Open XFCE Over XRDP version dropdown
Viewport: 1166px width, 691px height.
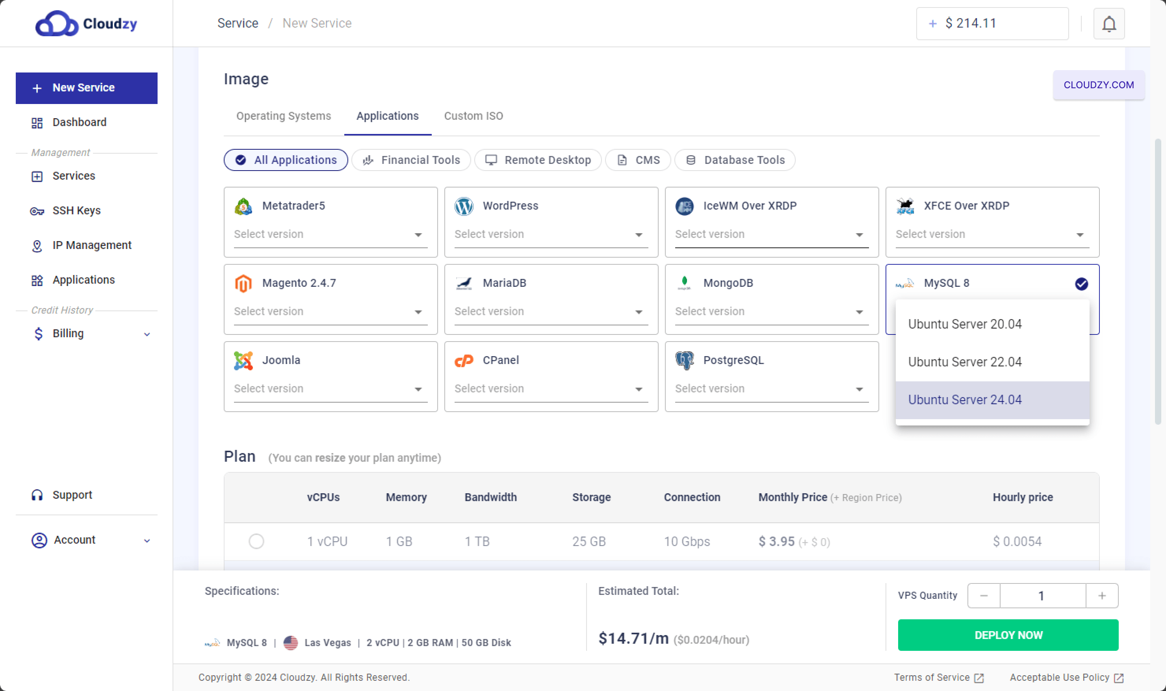pos(992,235)
